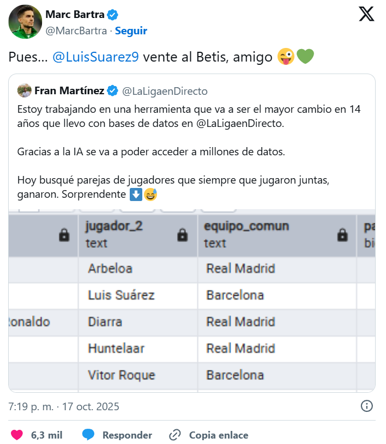Click the jugador_2 column header

pyautogui.click(x=114, y=226)
